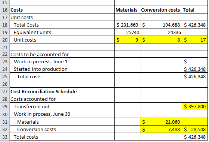Select the 'Cost Reconciliation Schedule' heading cell

click(x=45, y=91)
